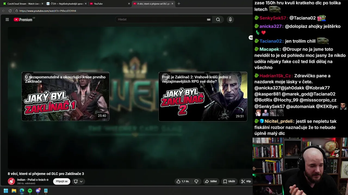Save the video with Uložit button
348x195 pixels.
[x=229, y=181]
